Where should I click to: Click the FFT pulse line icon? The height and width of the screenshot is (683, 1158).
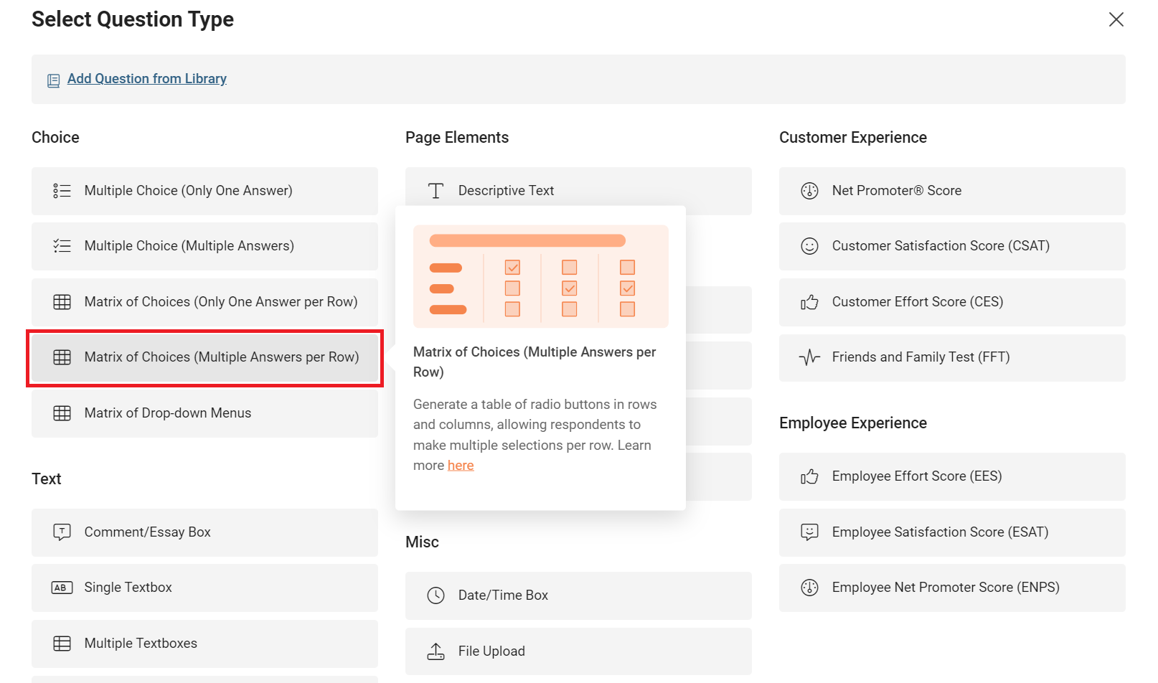point(809,357)
